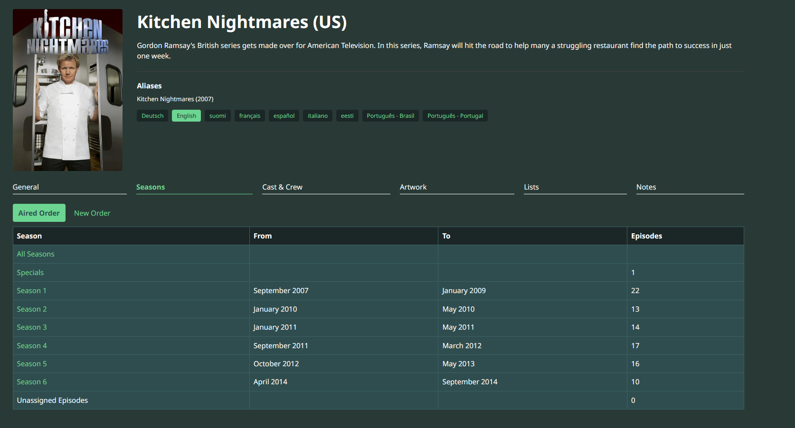The image size is (795, 428).
Task: Open Season 3 link
Action: (x=32, y=327)
